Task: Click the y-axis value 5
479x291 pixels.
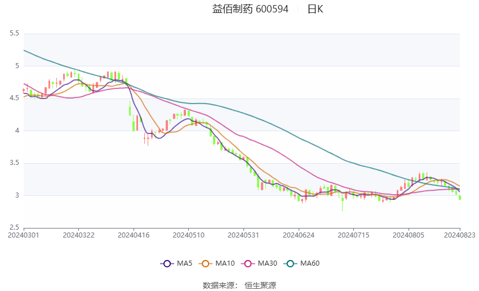Action: click(x=17, y=66)
